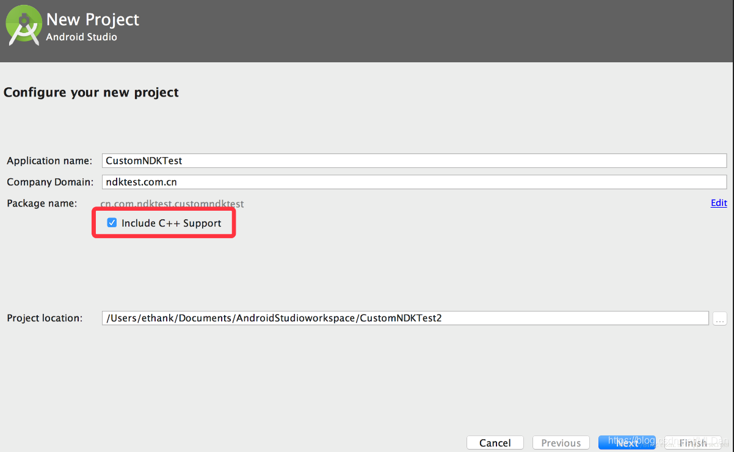Image resolution: width=734 pixels, height=452 pixels.
Task: Open the project location browse (...) button
Action: coord(720,318)
